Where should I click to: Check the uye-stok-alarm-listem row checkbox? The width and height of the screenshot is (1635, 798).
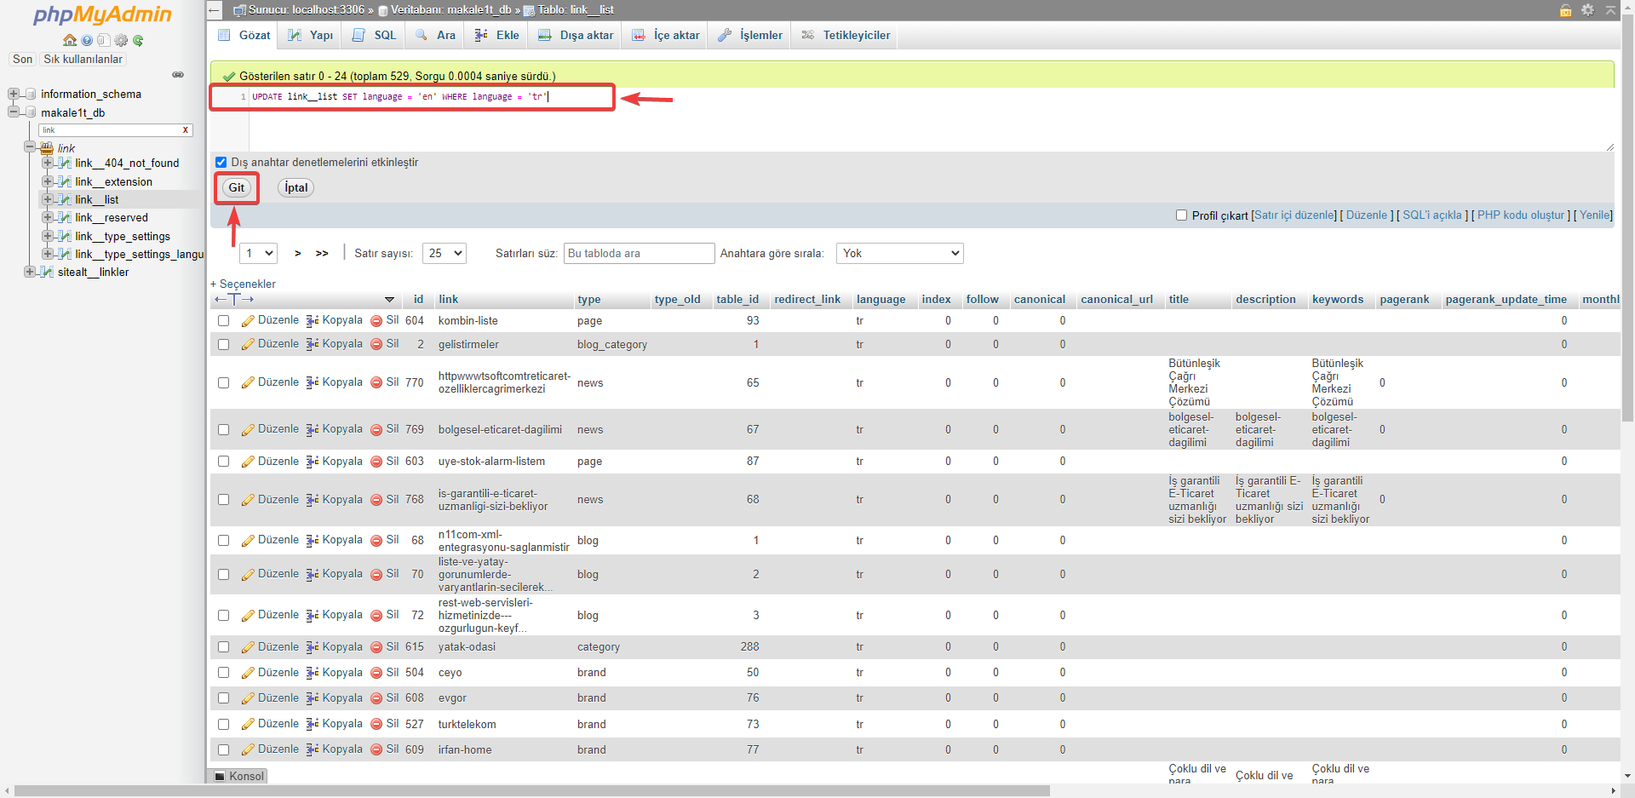[223, 461]
